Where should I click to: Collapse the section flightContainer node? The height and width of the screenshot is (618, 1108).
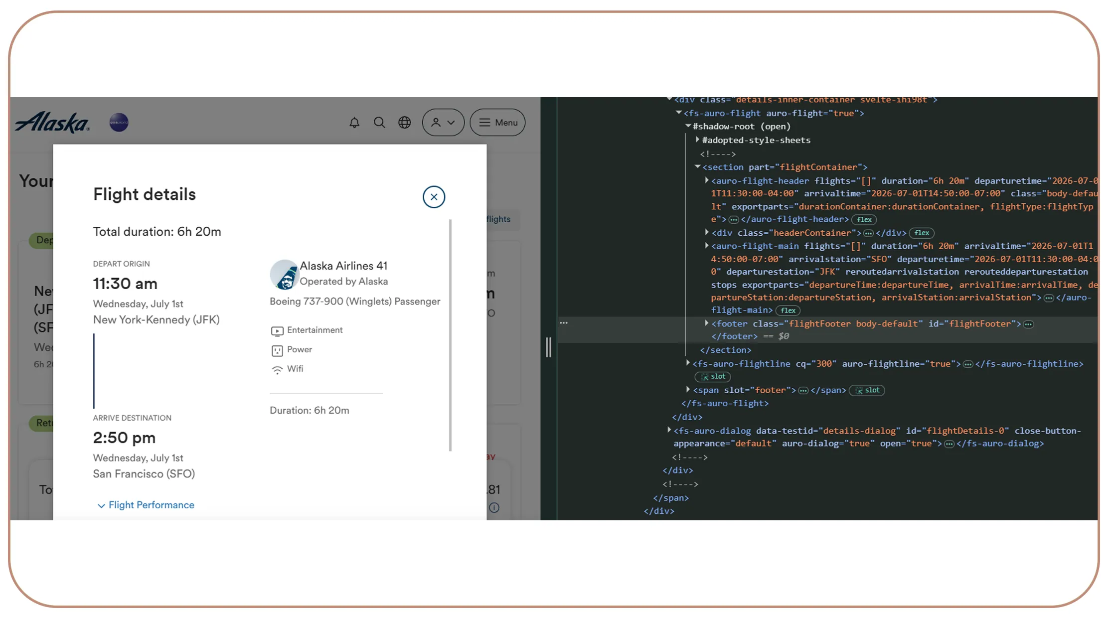click(698, 166)
